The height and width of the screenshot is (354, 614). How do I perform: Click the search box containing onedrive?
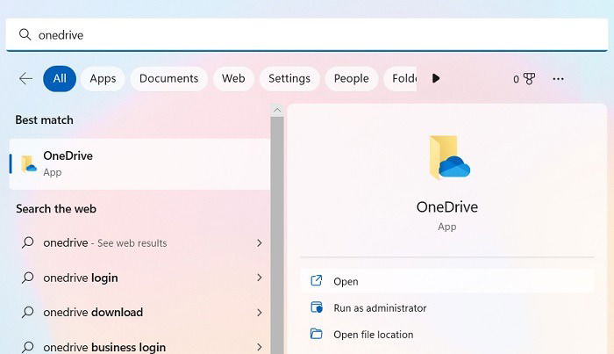307,35
